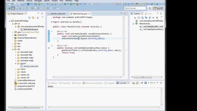Screen dimensions: 197x111
Task: Click the Link with Editor icon in Project Explorer
Action: point(33,18)
